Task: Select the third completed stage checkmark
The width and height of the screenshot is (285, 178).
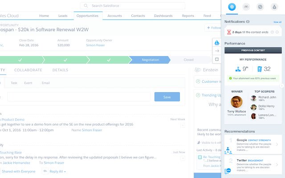Action: coord(109,60)
